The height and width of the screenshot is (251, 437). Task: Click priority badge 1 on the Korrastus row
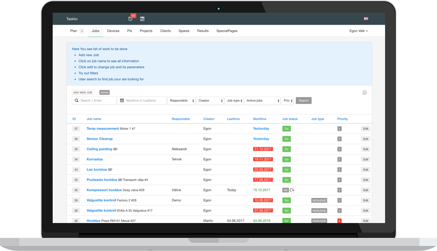[339, 160]
